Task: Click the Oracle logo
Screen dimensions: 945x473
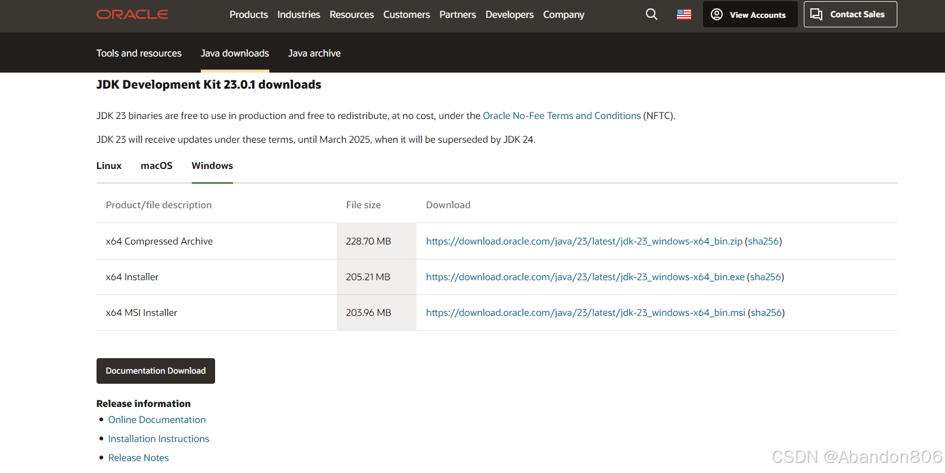Action: 132,14
